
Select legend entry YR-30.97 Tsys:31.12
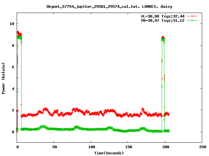click(163, 20)
